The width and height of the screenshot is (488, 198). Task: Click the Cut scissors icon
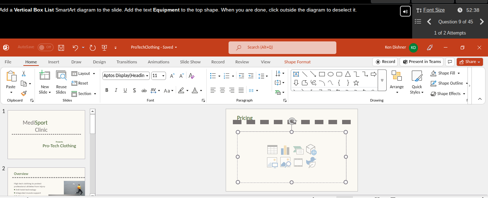24,74
